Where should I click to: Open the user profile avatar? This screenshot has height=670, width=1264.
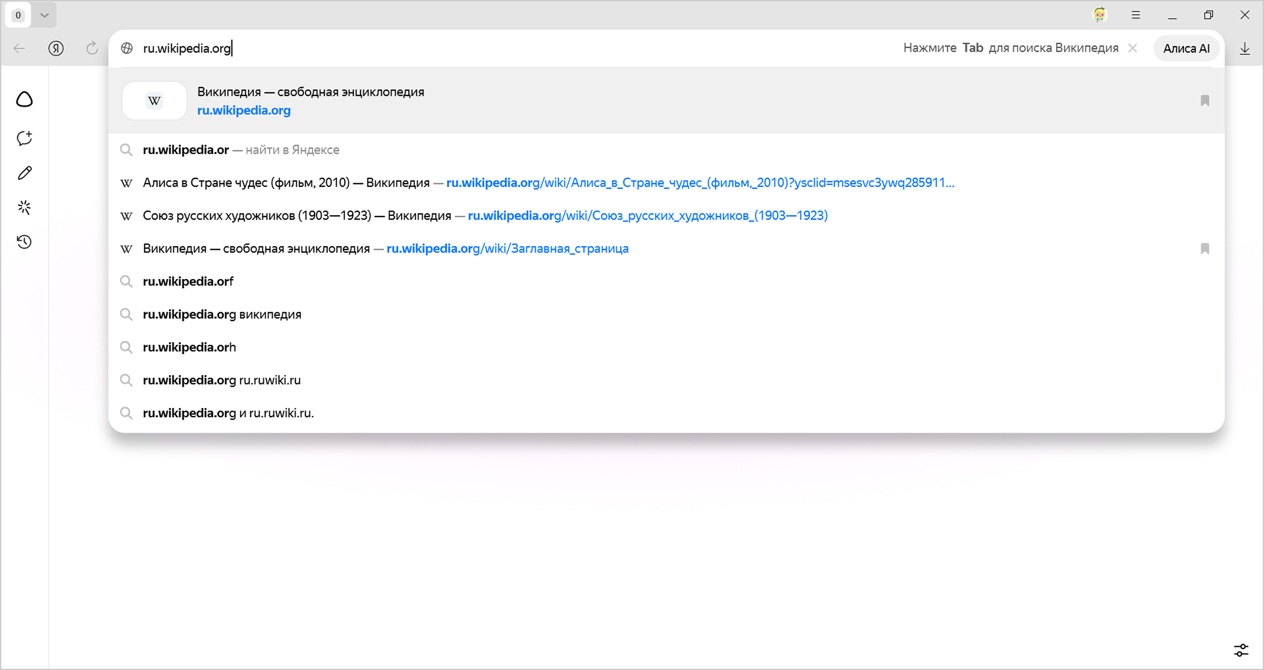pos(1100,15)
